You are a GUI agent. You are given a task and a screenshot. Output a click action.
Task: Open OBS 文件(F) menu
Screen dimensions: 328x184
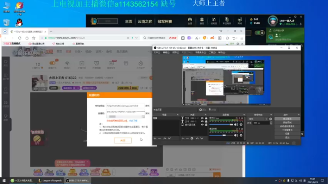pyautogui.click(x=157, y=53)
